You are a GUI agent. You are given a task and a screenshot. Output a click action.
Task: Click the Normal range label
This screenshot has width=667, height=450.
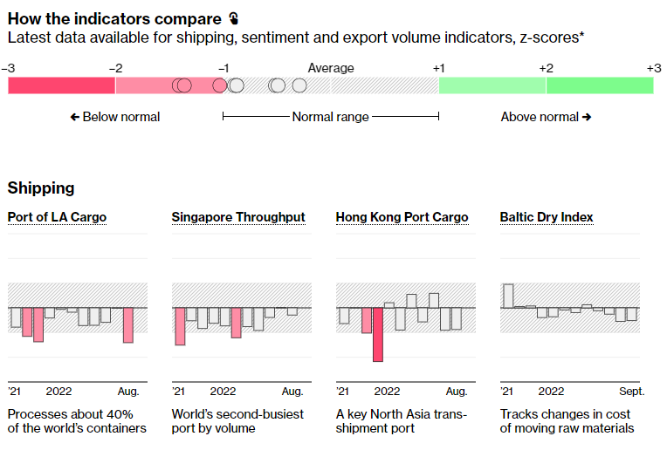pyautogui.click(x=330, y=117)
